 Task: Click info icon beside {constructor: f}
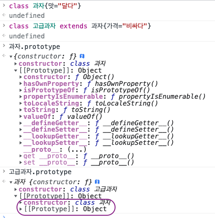[82, 56]
